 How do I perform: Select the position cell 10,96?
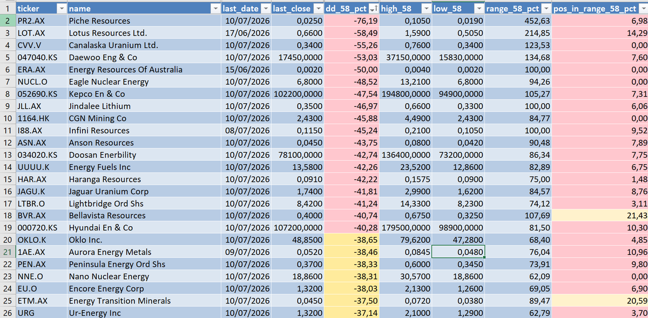[600, 252]
